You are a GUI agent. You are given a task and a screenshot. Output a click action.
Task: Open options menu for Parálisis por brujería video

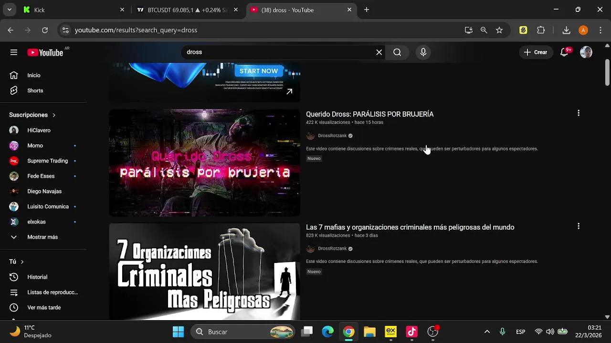click(x=579, y=113)
